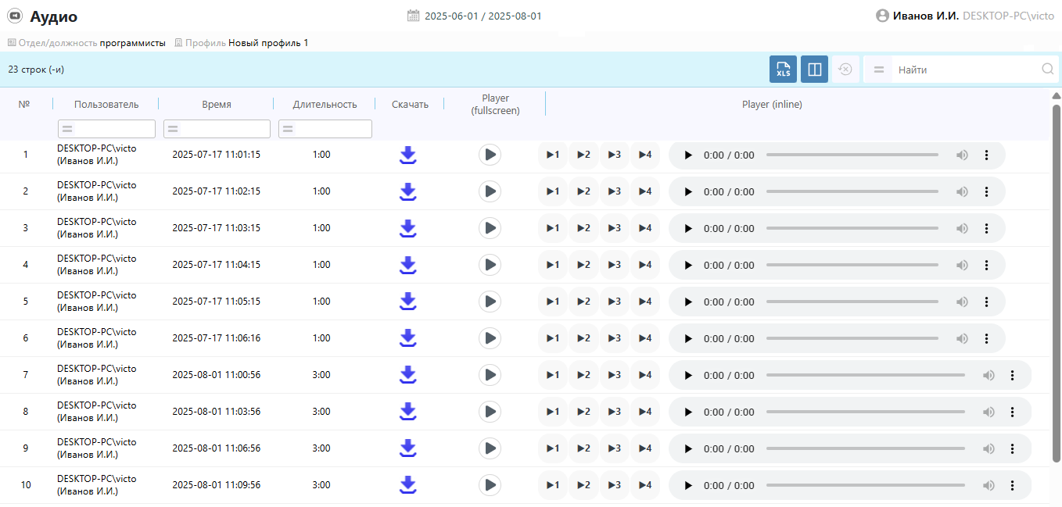This screenshot has height=507, width=1062.
Task: Click the Длительность column header
Action: pyautogui.click(x=325, y=105)
